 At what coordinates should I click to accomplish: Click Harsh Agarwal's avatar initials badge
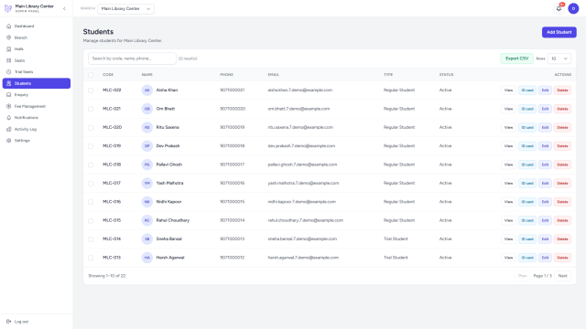(147, 258)
